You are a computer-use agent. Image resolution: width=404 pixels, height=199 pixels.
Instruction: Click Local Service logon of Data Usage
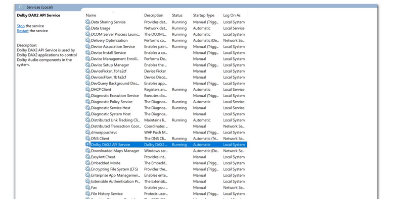pyautogui.click(x=234, y=28)
